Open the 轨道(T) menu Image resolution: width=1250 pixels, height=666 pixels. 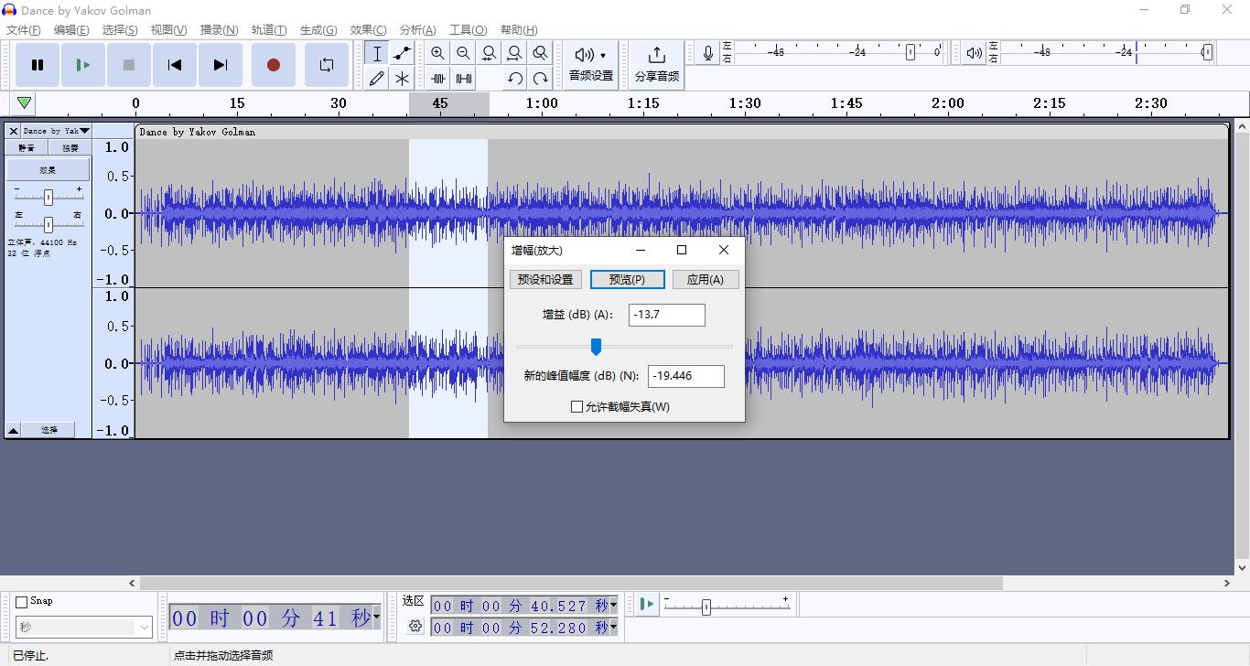coord(269,29)
